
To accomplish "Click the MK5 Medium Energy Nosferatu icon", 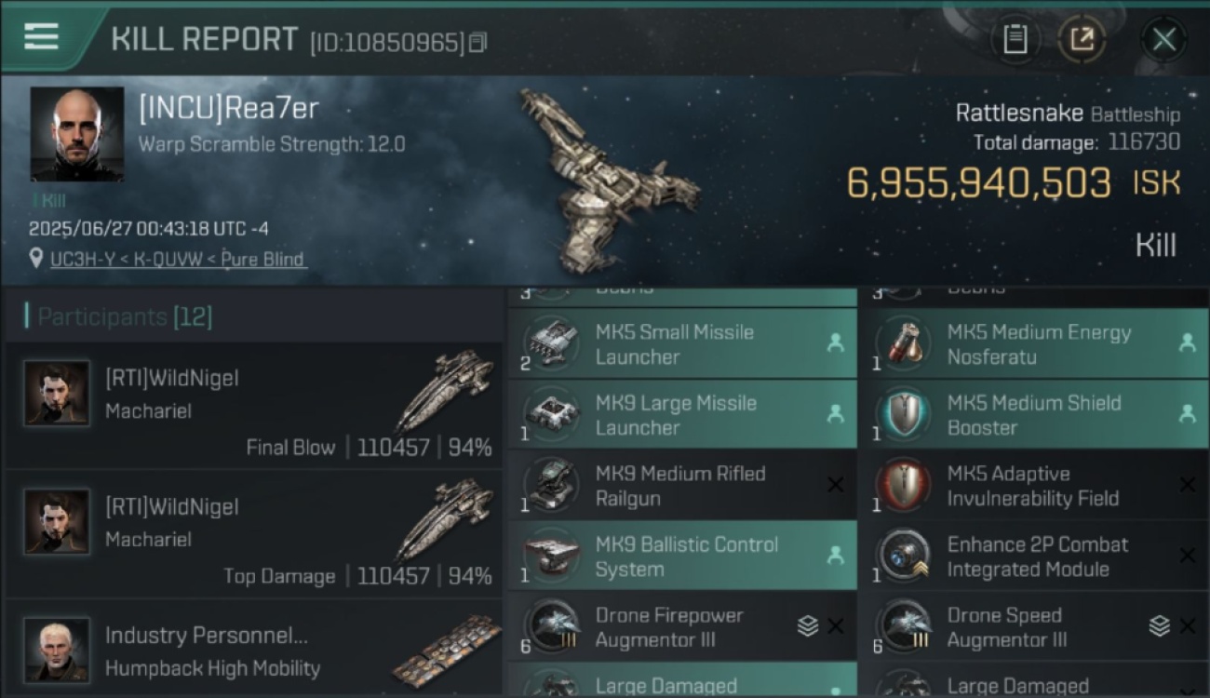I will tap(902, 343).
